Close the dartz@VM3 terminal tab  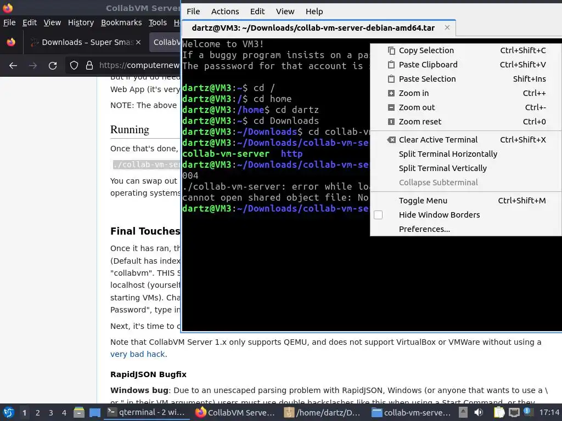point(447,27)
